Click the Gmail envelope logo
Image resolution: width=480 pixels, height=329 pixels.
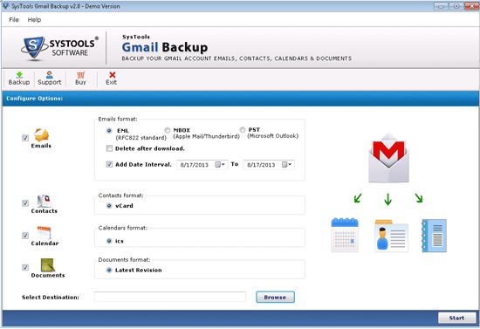[x=388, y=158]
